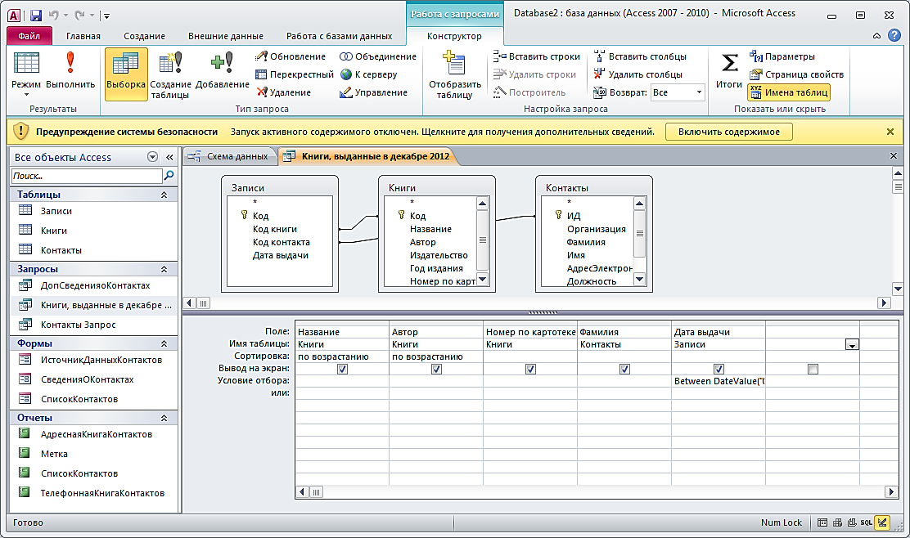Screen dimensions: 910x538
Task: Run the query with Выполнить
Action: [x=70, y=71]
